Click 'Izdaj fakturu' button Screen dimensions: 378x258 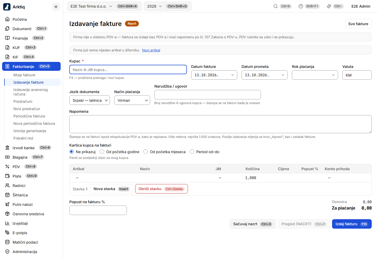[352, 224]
